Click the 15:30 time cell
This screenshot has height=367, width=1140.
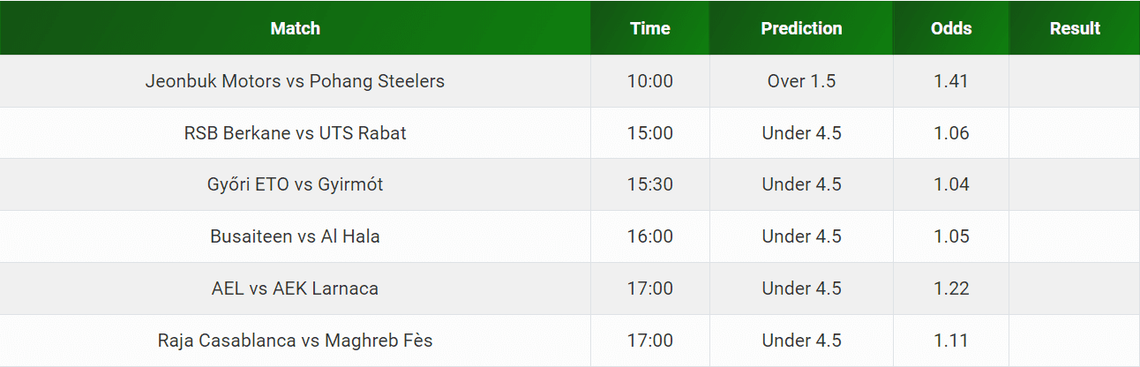(650, 184)
